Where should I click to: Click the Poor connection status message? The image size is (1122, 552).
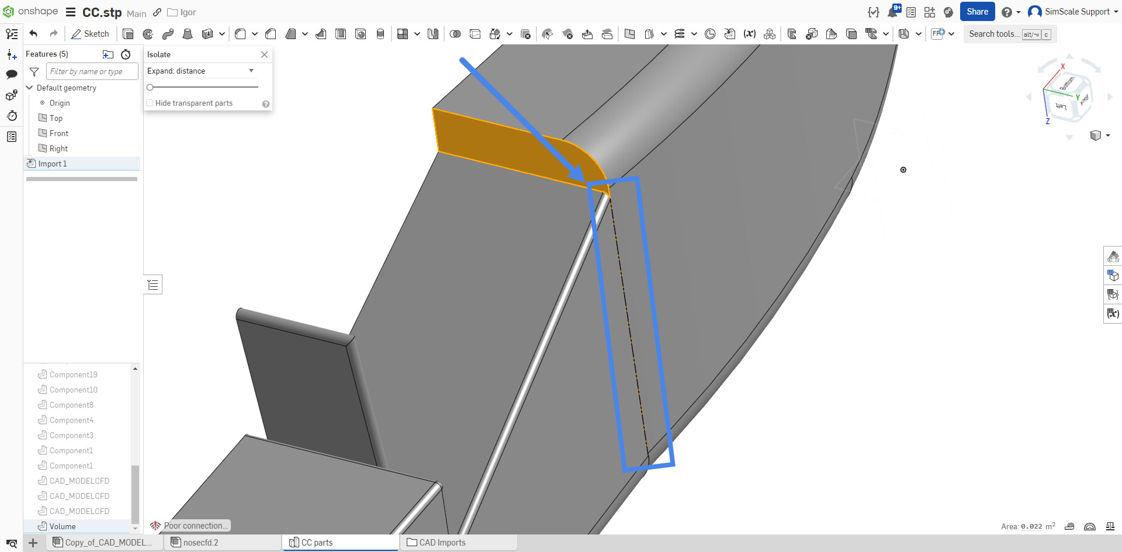[x=190, y=526]
